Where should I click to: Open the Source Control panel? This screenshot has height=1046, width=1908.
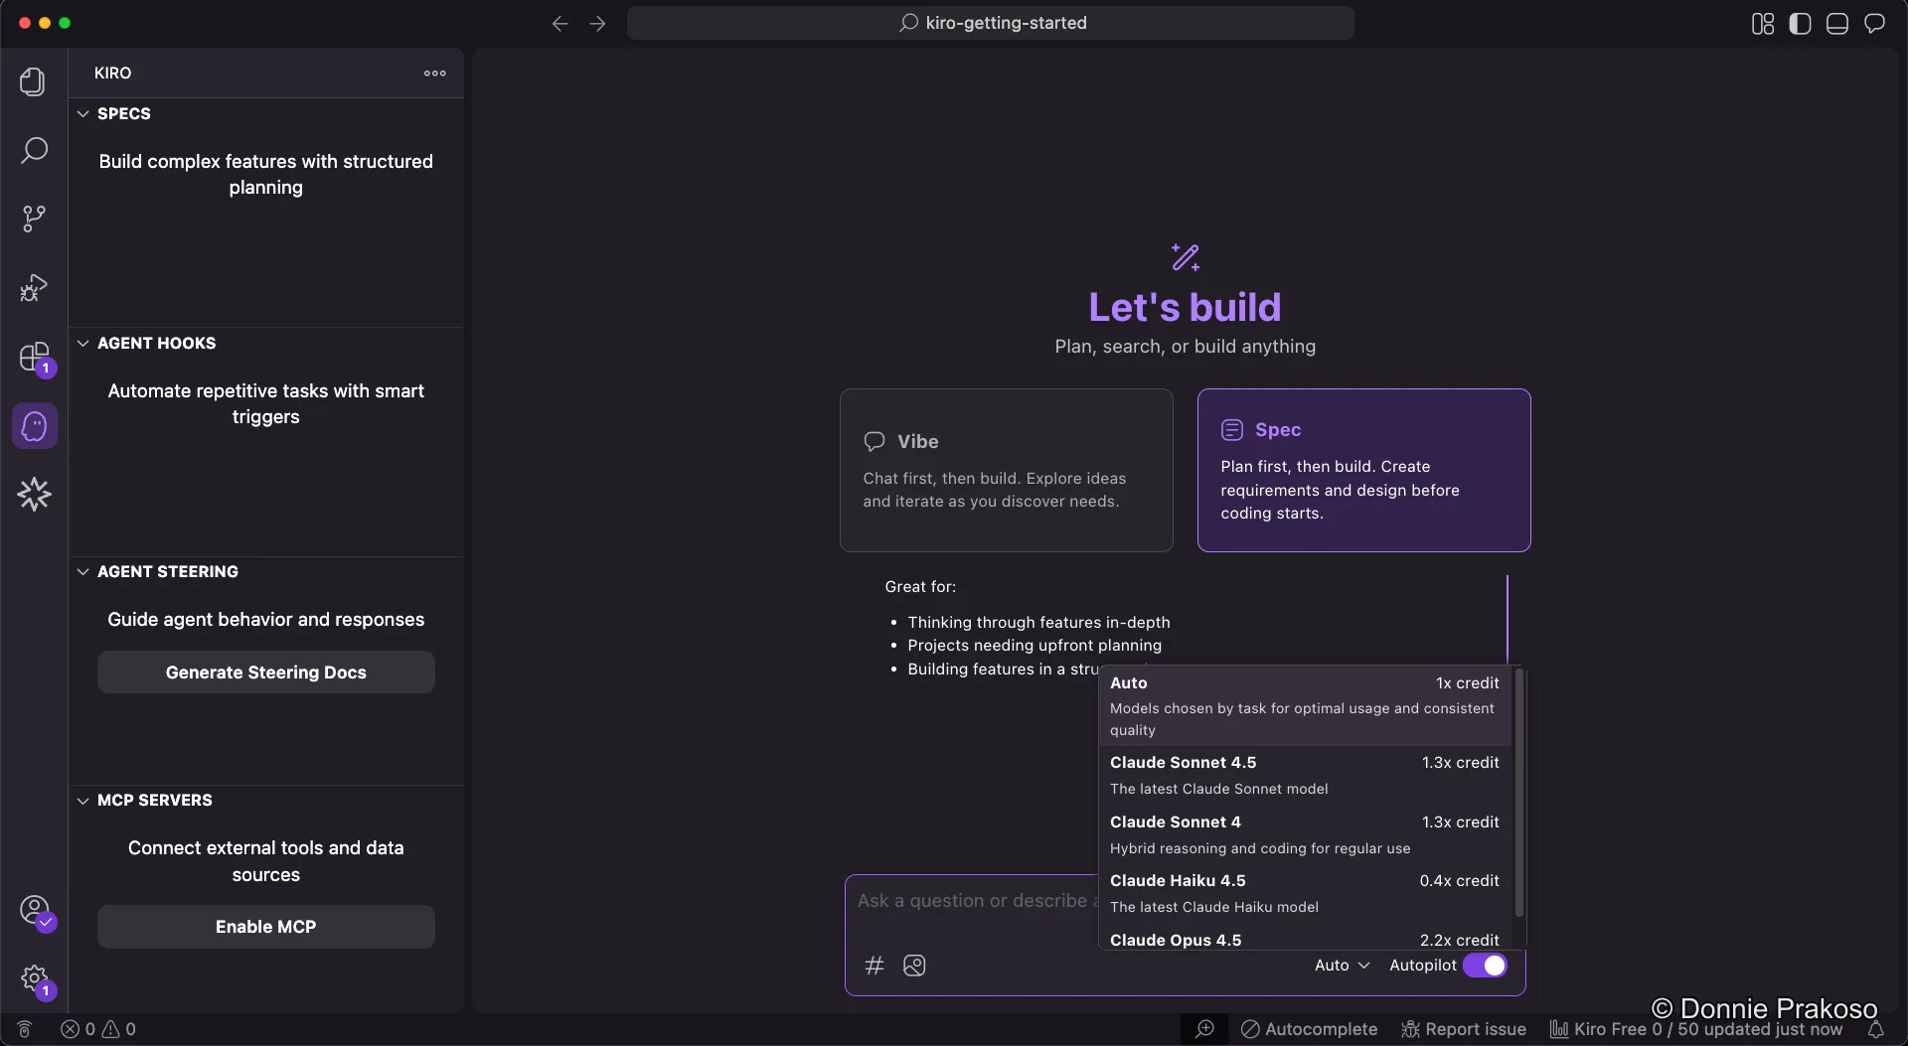(x=33, y=218)
